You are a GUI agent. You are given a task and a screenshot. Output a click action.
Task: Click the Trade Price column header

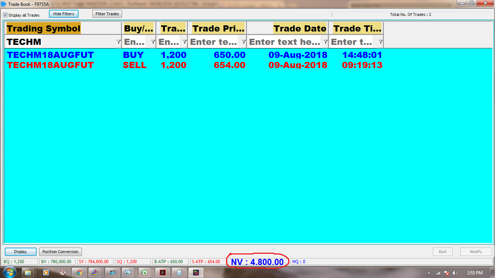pos(217,28)
